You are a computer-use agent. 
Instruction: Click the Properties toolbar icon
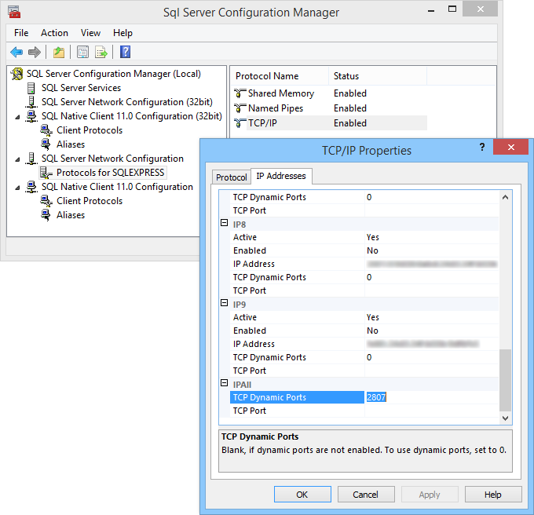click(82, 52)
